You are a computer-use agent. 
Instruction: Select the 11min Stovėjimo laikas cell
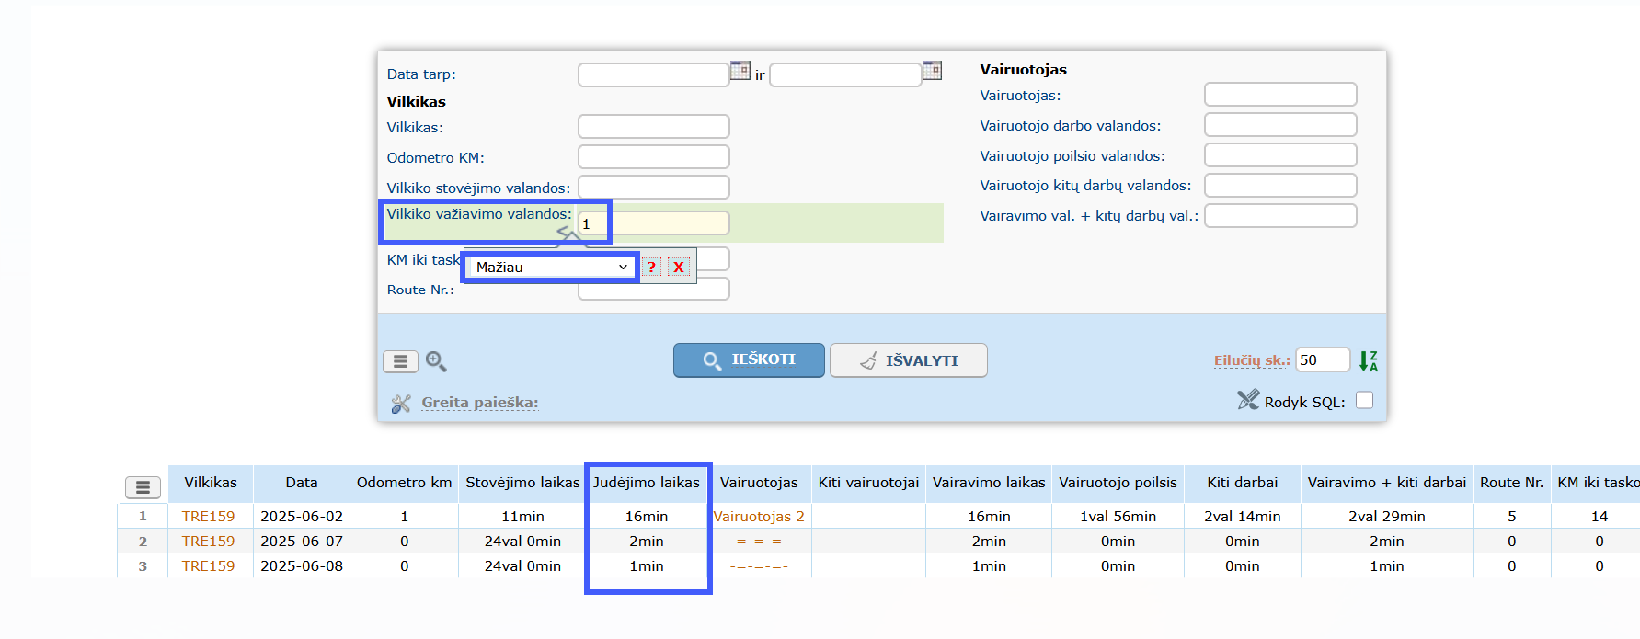[x=522, y=517]
